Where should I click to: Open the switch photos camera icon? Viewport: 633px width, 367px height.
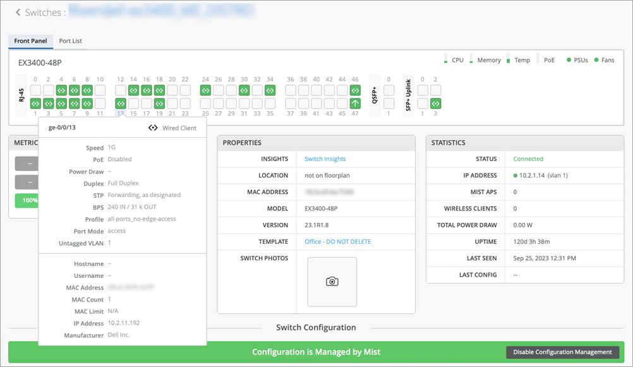coord(332,282)
